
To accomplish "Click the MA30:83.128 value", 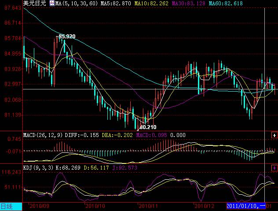I will (x=188, y=4).
